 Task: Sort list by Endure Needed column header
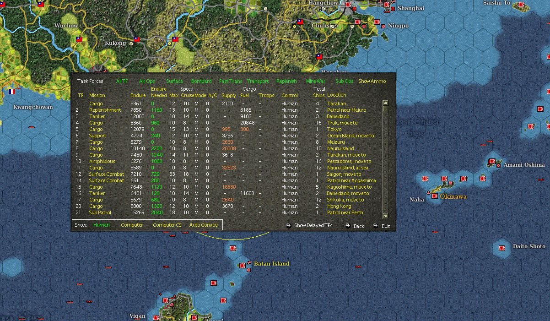coord(159,92)
